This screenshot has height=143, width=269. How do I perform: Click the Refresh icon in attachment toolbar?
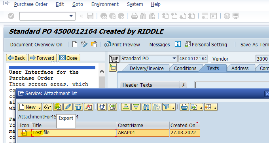[x=102, y=107]
